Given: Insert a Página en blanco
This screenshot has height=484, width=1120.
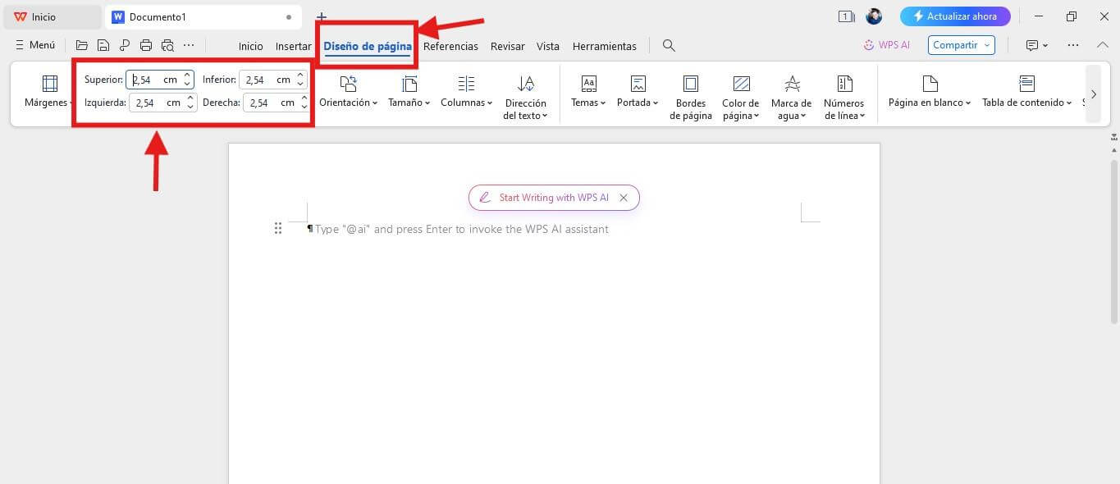Looking at the screenshot, I should 928,92.
